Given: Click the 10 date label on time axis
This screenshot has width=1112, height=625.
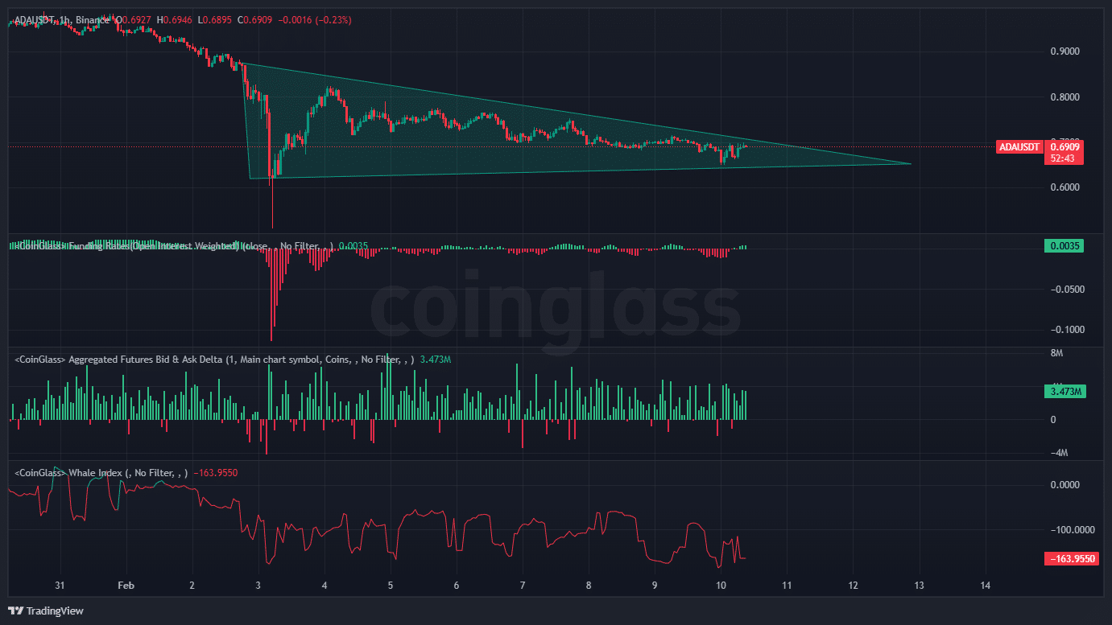Looking at the screenshot, I should click(x=721, y=586).
